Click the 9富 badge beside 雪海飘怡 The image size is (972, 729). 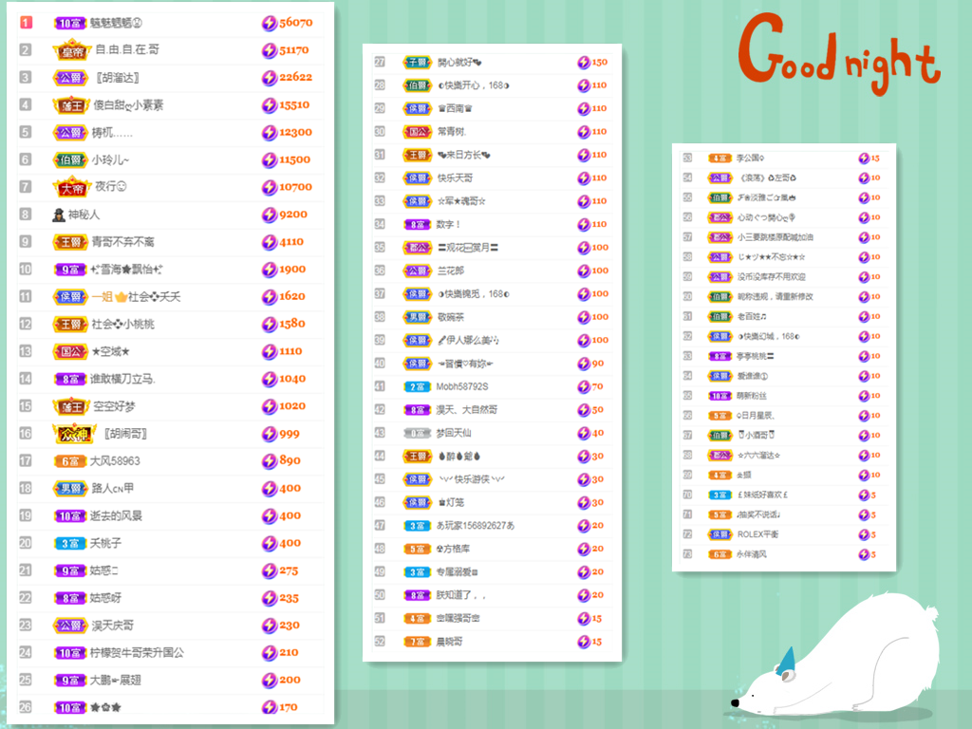click(x=69, y=270)
